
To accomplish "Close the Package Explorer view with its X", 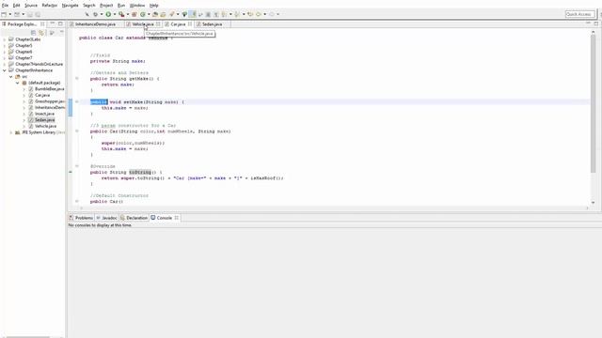I will coord(42,24).
